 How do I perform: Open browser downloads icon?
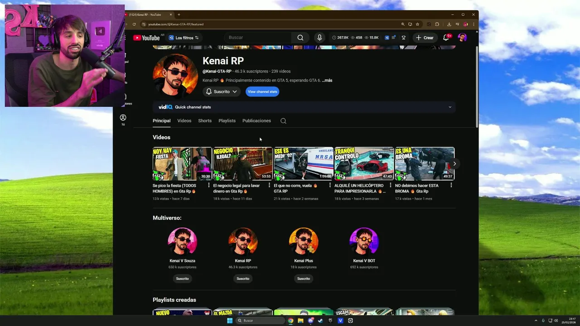coord(449,24)
